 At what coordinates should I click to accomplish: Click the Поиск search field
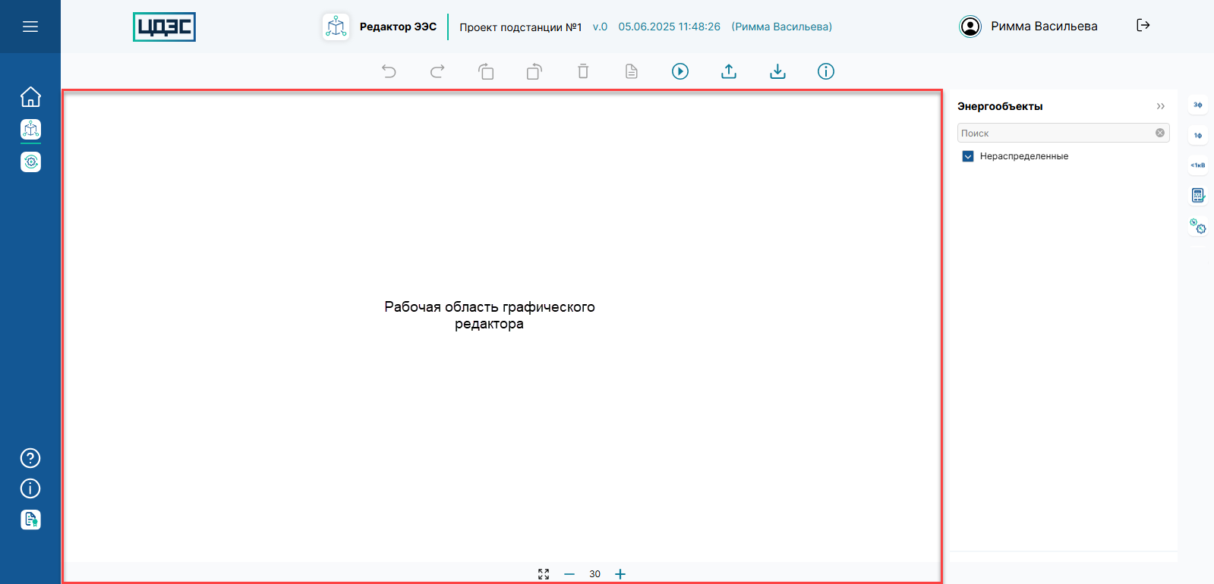click(x=1055, y=133)
